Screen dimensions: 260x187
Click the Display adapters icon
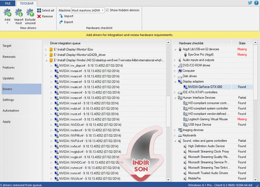tap(180, 82)
